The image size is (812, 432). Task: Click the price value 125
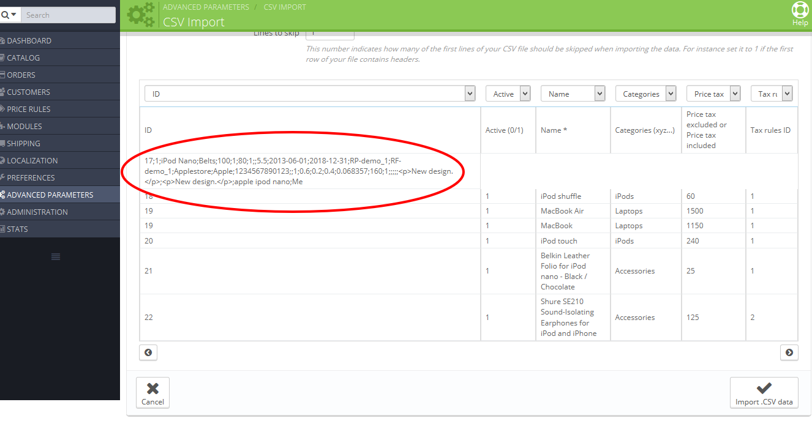coord(693,318)
